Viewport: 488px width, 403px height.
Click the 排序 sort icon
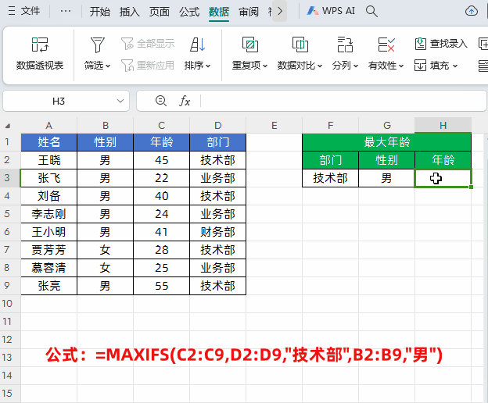(x=197, y=45)
